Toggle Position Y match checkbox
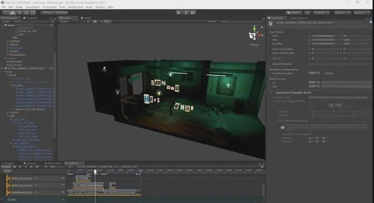Viewport: 374px width, 203px height. pyautogui.click(x=317, y=138)
